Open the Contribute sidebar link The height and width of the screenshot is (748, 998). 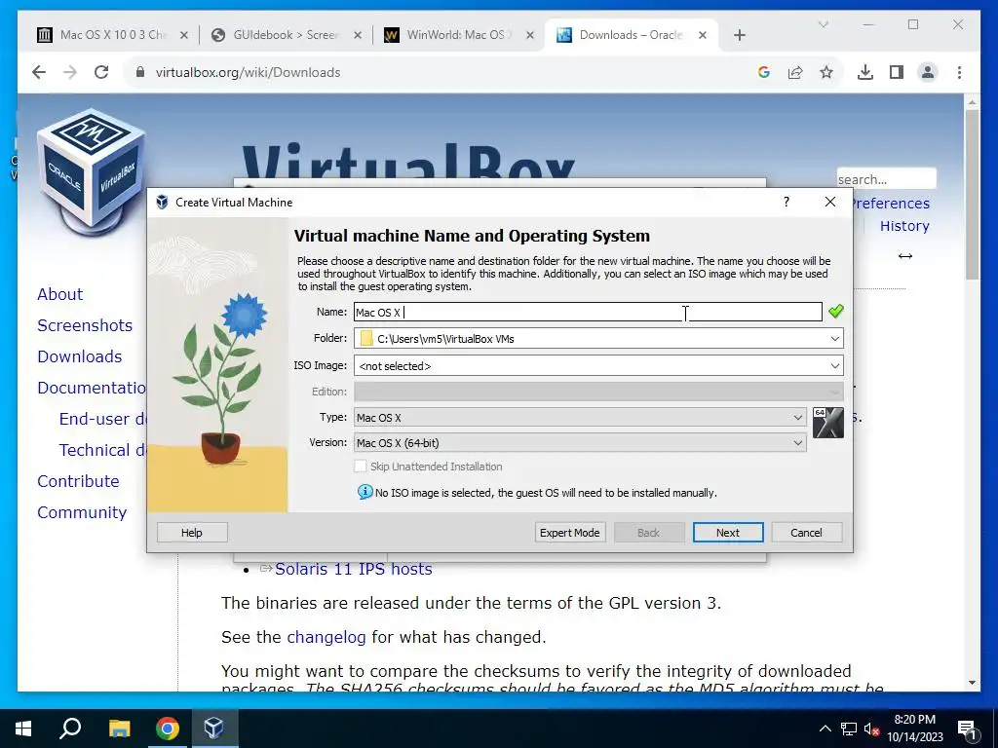[78, 481]
